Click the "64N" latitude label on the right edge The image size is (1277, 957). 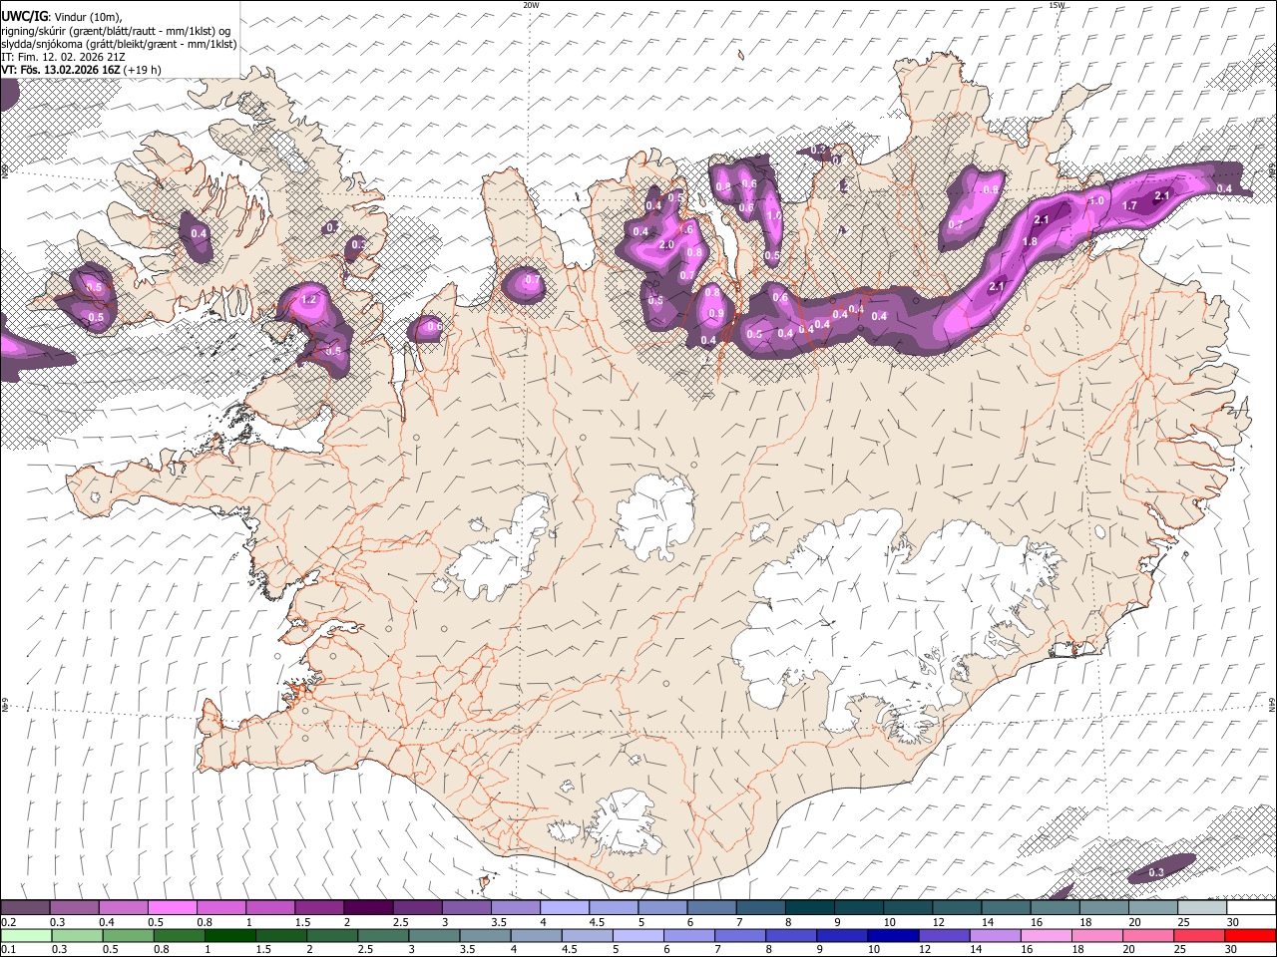[x=1272, y=705]
